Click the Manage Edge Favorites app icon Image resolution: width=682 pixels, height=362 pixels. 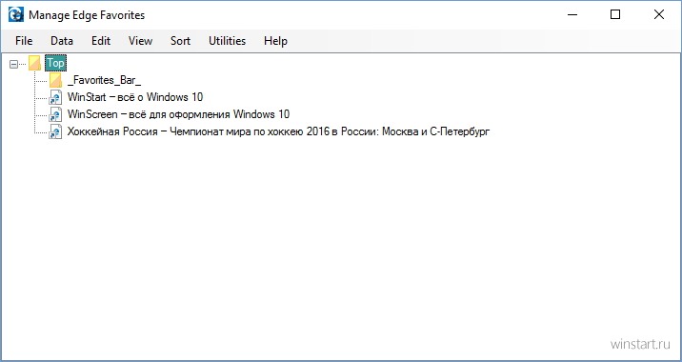tap(16, 15)
